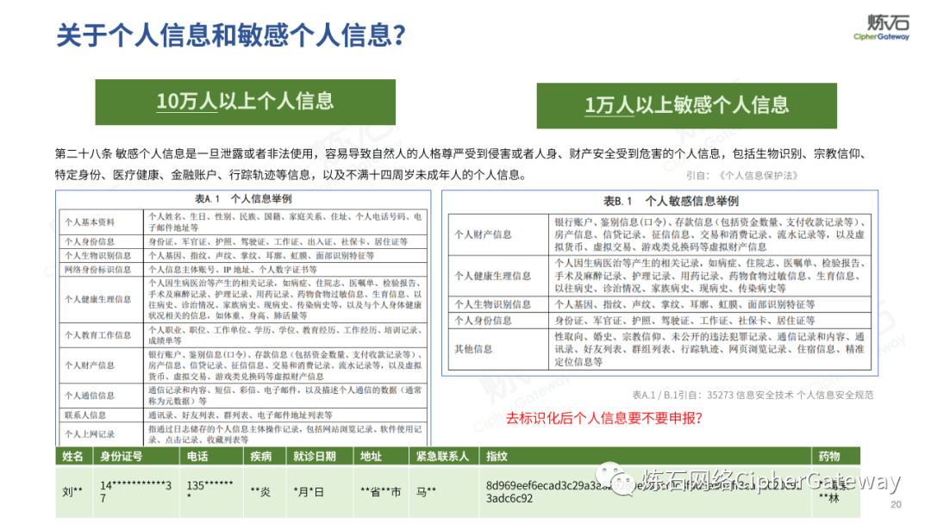Click the 个人基本资料 row label
The width and height of the screenshot is (931, 524).
coord(90,222)
